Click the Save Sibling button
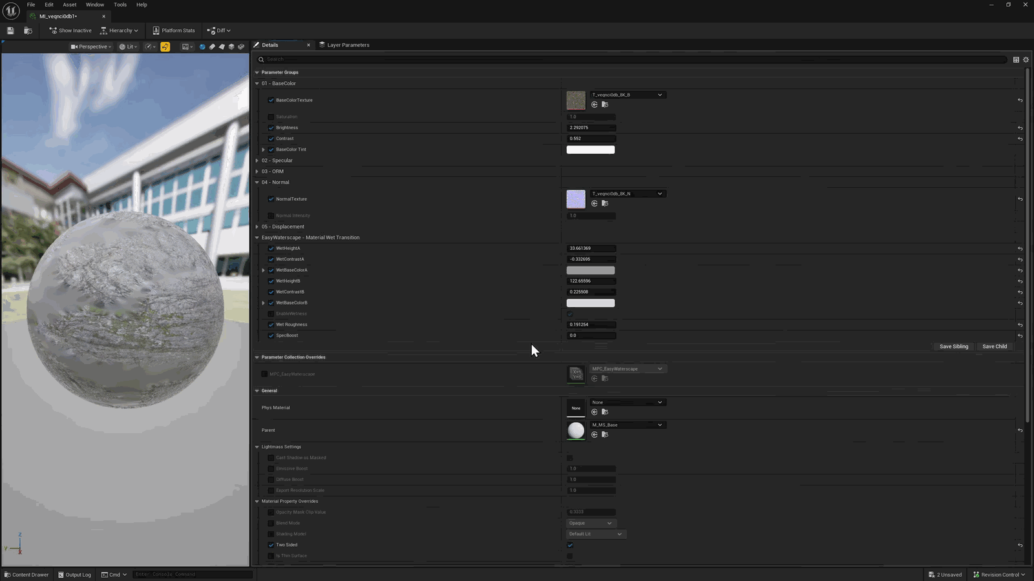The height and width of the screenshot is (581, 1034). (954, 347)
